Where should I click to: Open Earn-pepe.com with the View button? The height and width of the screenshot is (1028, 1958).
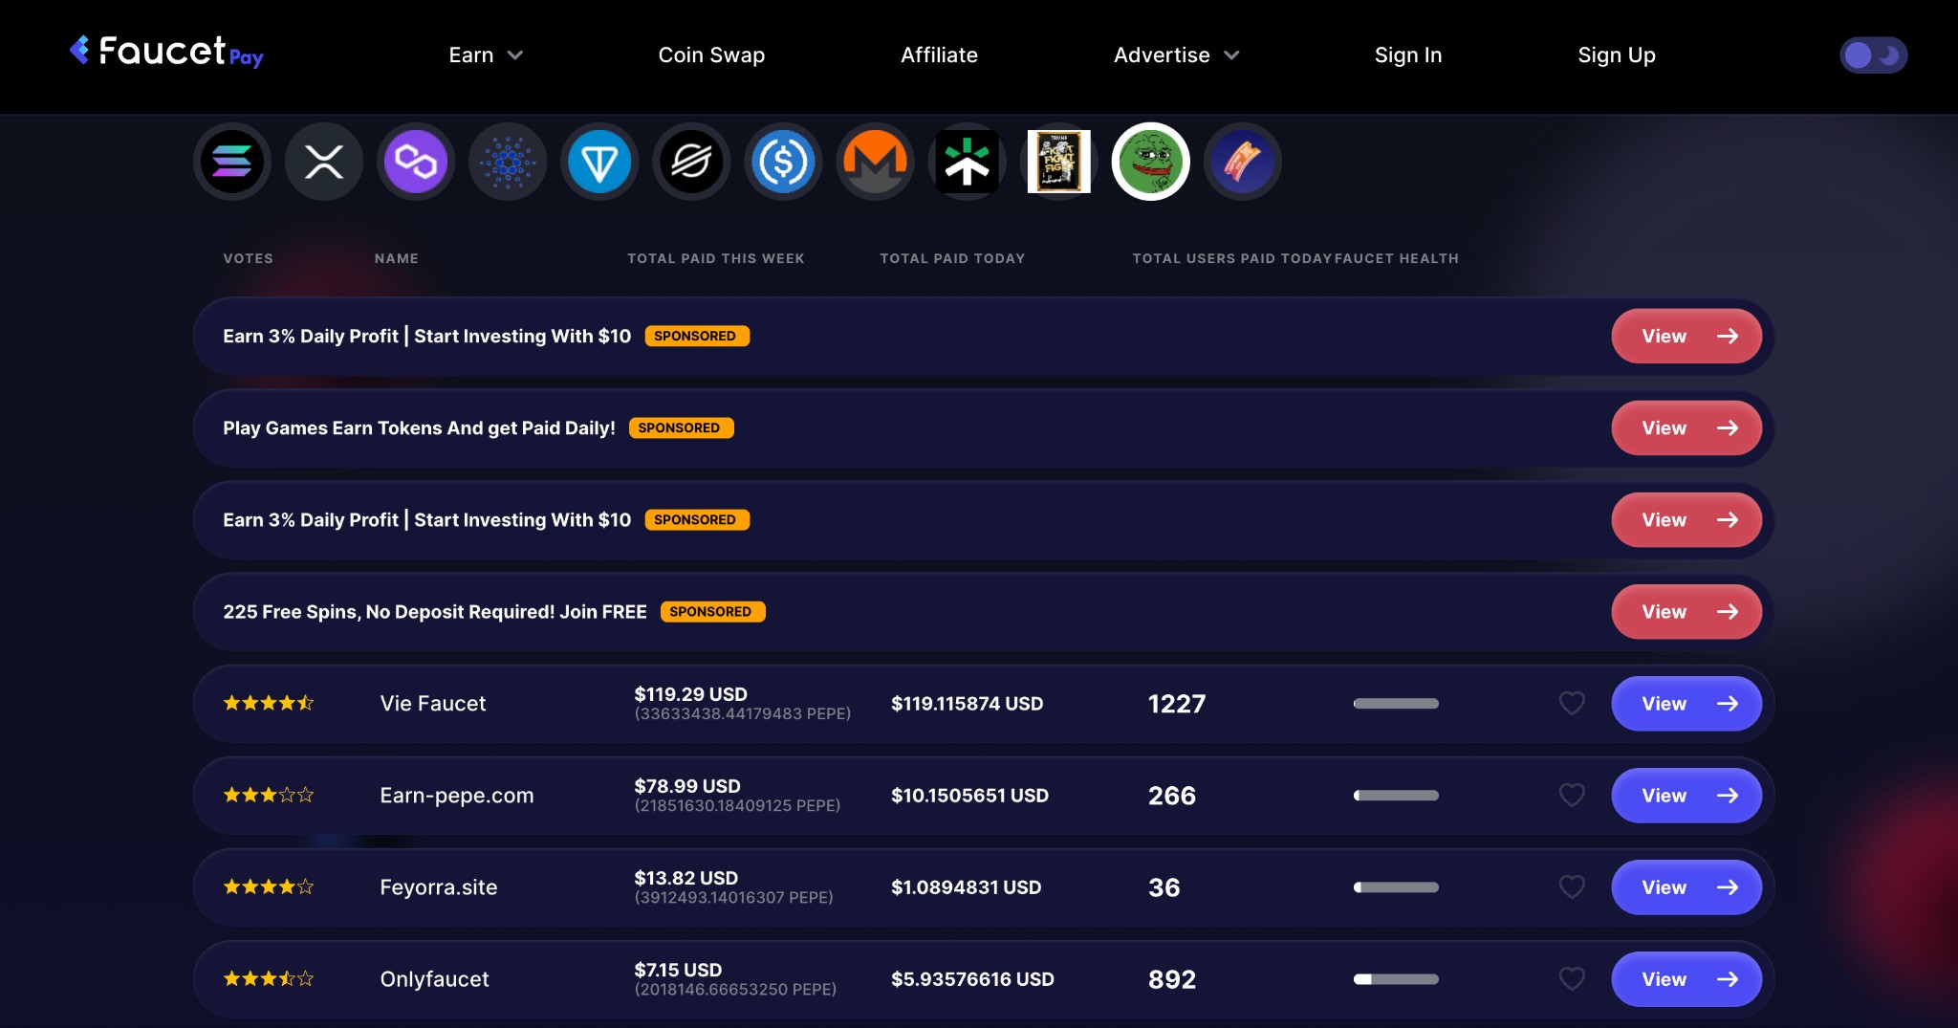(1686, 796)
